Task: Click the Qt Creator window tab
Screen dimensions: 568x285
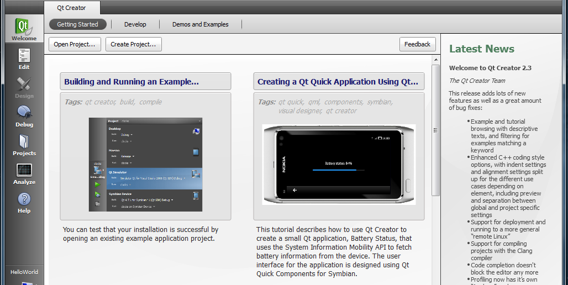Action: (x=71, y=8)
